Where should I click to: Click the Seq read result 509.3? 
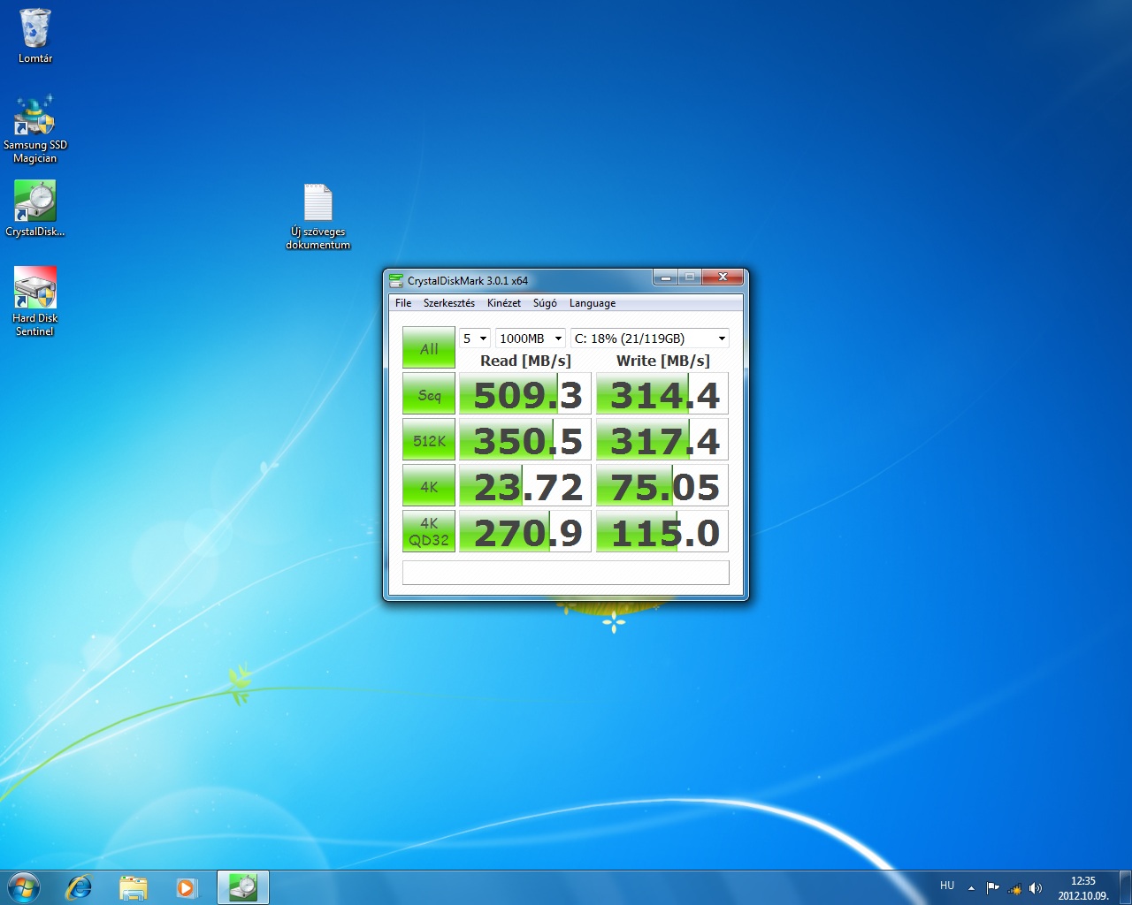[525, 394]
